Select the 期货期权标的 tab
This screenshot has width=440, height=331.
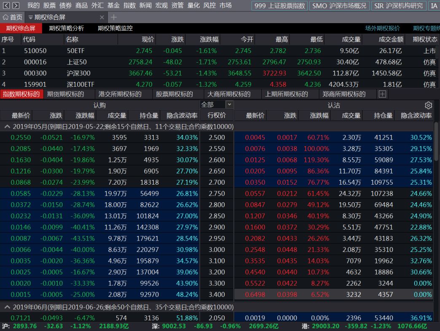[x=65, y=94]
